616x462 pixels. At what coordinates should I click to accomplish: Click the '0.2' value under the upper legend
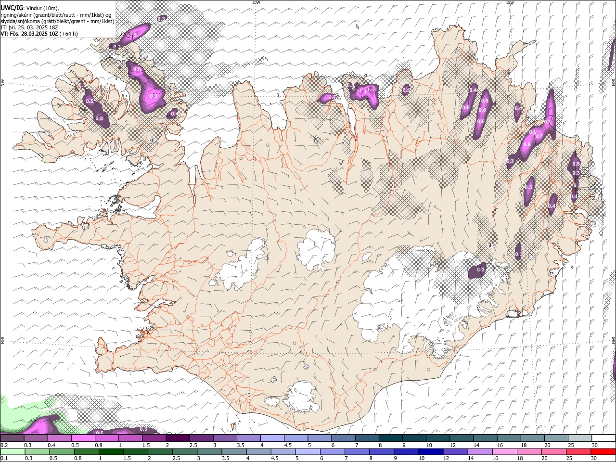coord(4,445)
